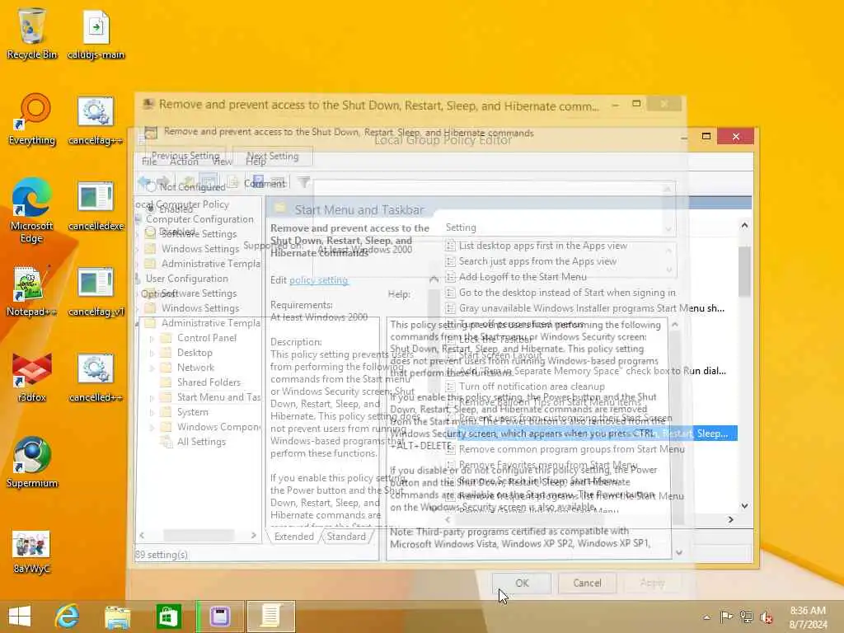Select 'List desktop apps first in the Apps view'
Image resolution: width=844 pixels, height=633 pixels.
(542, 246)
